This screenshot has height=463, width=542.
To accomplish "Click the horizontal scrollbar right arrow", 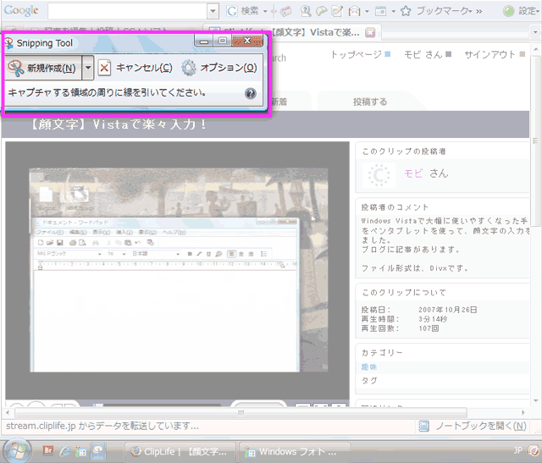I will (x=523, y=412).
